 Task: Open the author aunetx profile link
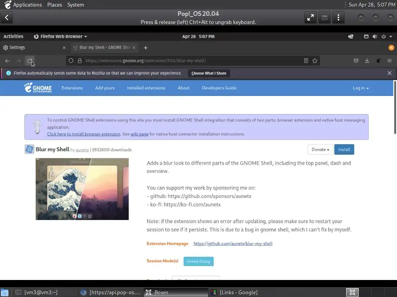coord(82,150)
